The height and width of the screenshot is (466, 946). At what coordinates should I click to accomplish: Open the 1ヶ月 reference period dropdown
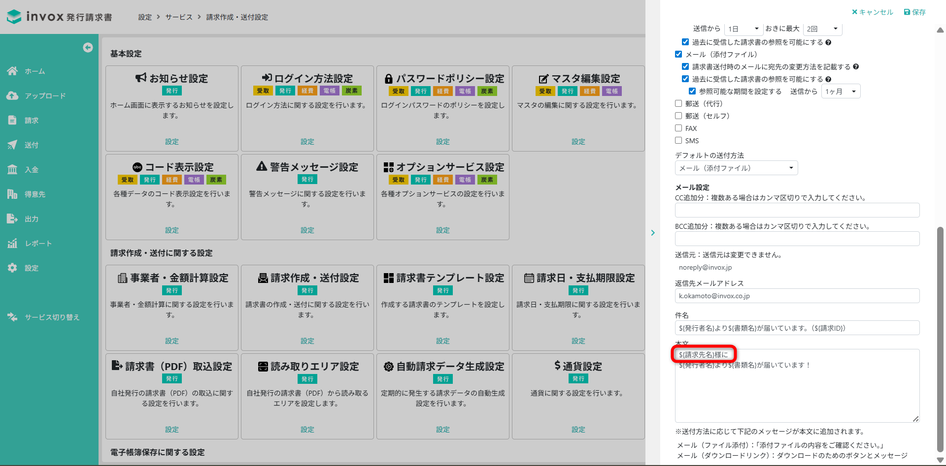840,92
